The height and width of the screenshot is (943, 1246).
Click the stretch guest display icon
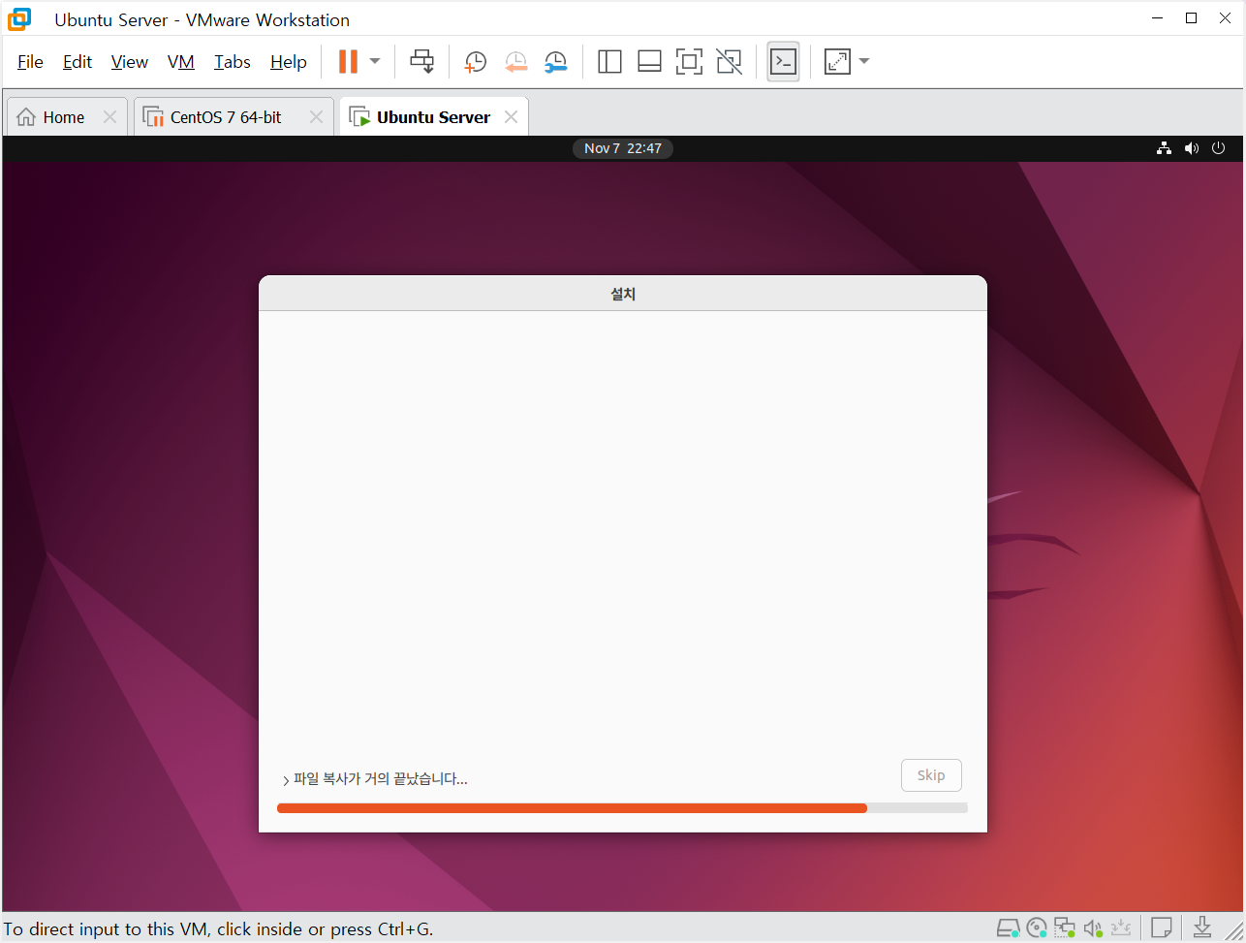tap(837, 62)
